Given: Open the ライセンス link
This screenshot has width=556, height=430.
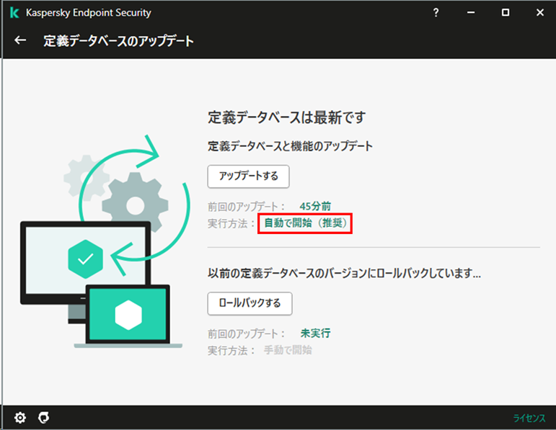Looking at the screenshot, I should tap(529, 418).
